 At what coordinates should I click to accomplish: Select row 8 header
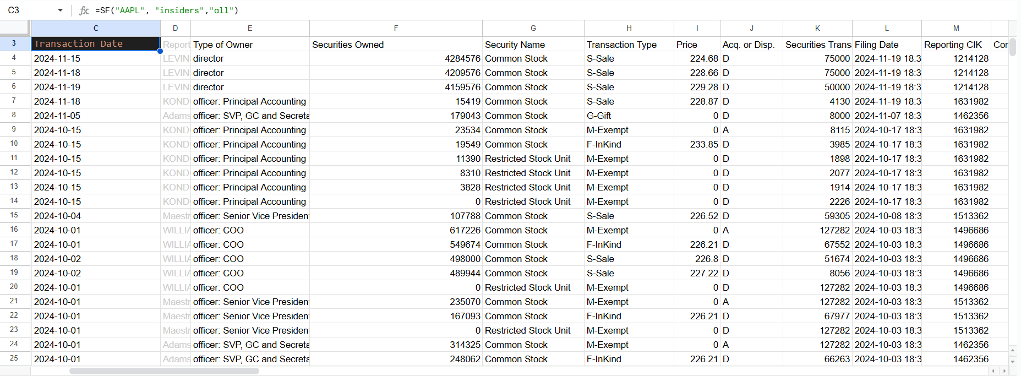14,115
